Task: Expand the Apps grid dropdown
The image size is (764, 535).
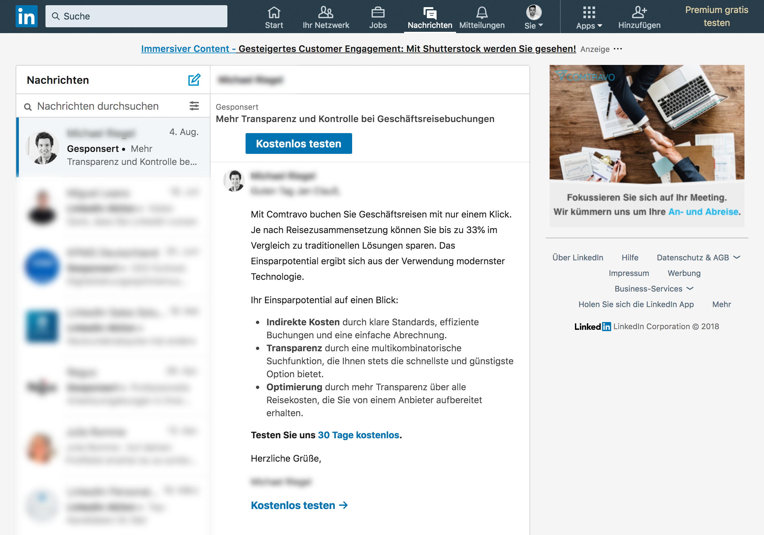Action: coord(589,17)
